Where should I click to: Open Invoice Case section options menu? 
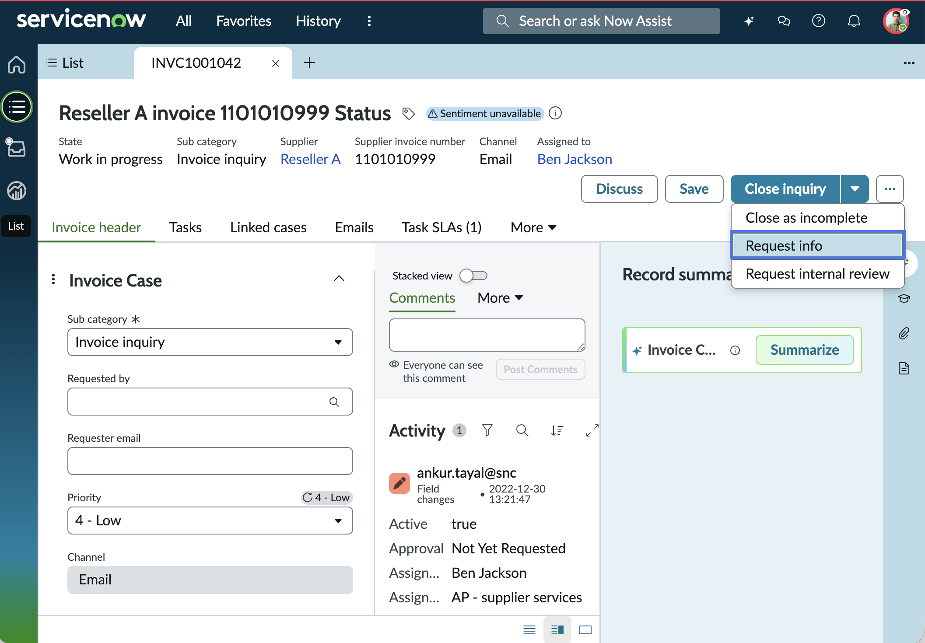coord(53,279)
